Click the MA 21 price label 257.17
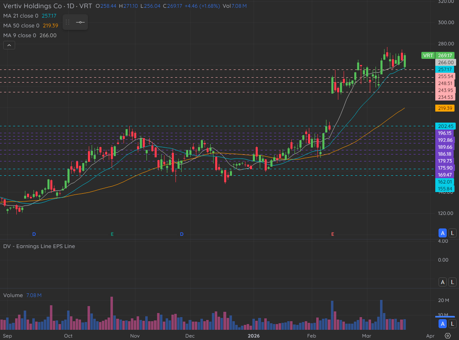Viewport: 459px width, 340px height. pos(445,69)
